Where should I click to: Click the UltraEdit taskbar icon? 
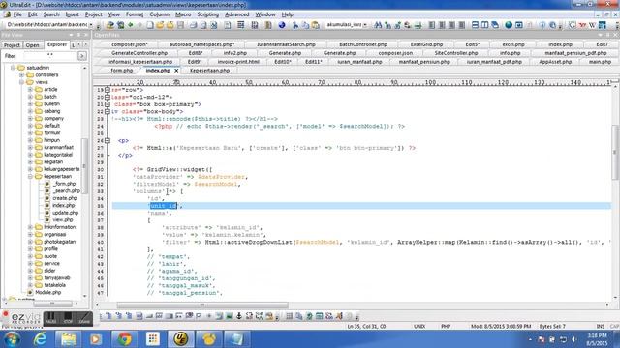[181, 339]
